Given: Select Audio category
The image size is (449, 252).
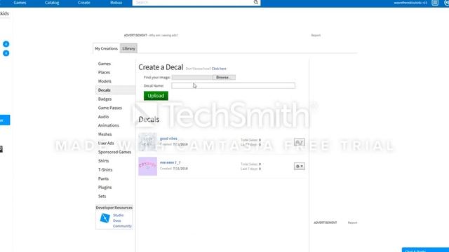Looking at the screenshot, I should click(x=103, y=117).
